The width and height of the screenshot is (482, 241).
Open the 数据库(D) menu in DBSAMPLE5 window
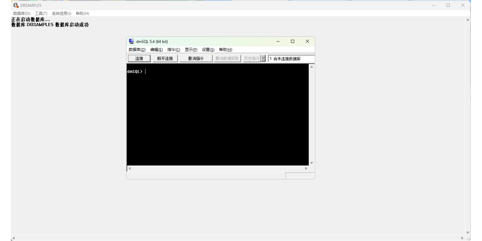coord(22,14)
